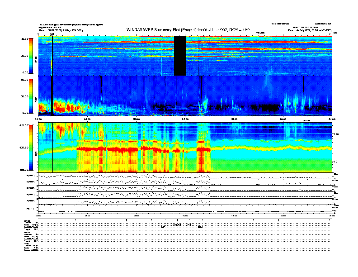This screenshot has height=277, width=358.
Task: Click 20:00 on the axis beneath RAD1 spectrogram
Action: point(283,119)
